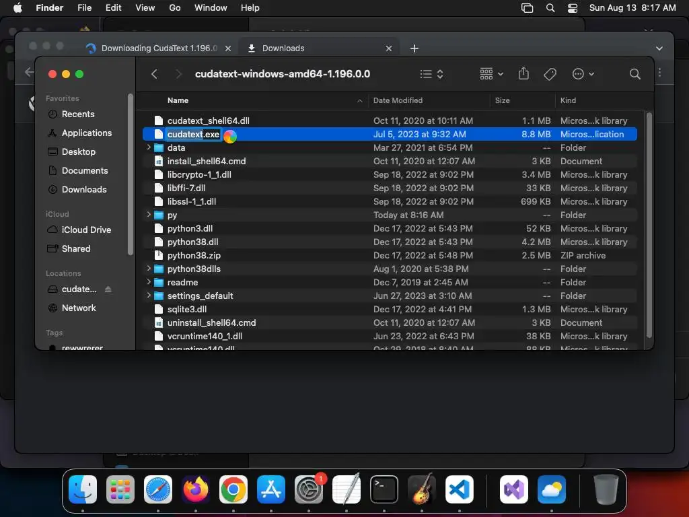Open a new browser tab with plus button

pos(414,48)
